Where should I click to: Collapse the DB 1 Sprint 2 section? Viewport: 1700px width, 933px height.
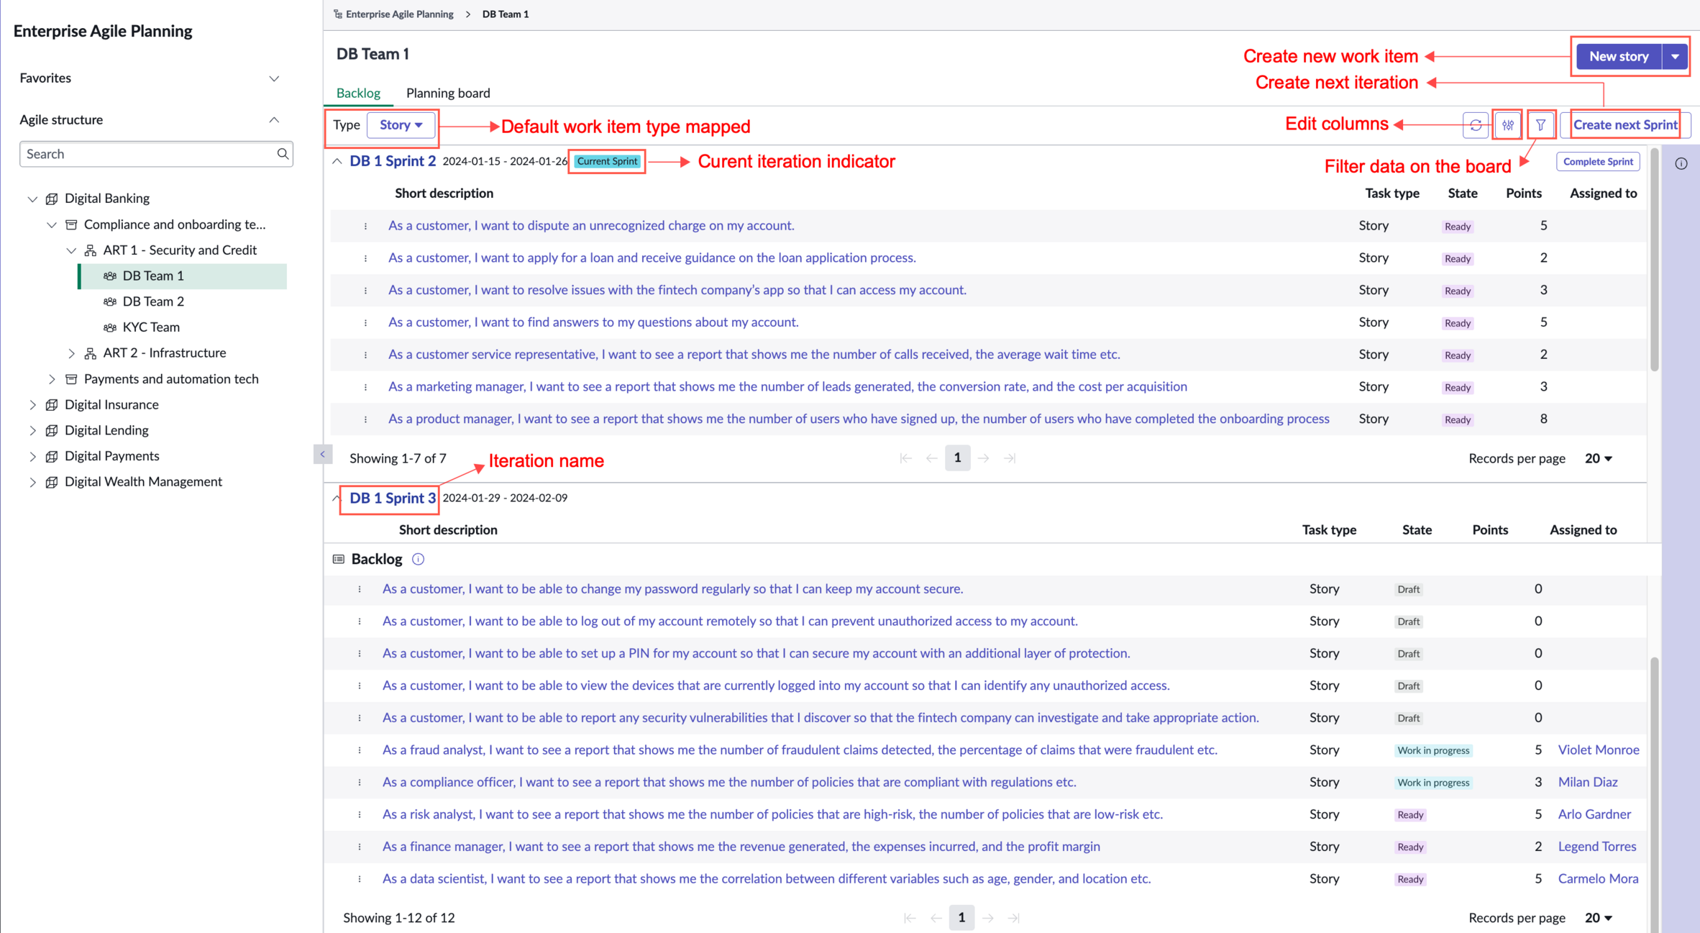(337, 161)
